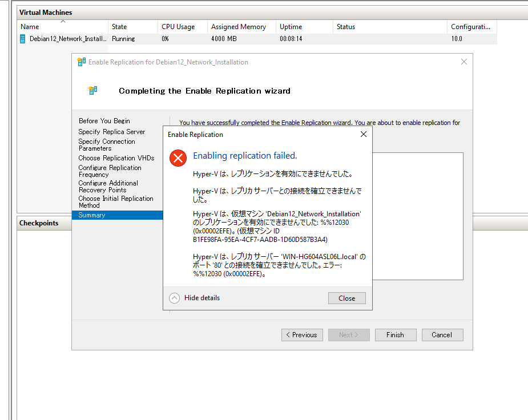This screenshot has width=528, height=420.
Task: Cancel the replication wizard
Action: pyautogui.click(x=442, y=335)
